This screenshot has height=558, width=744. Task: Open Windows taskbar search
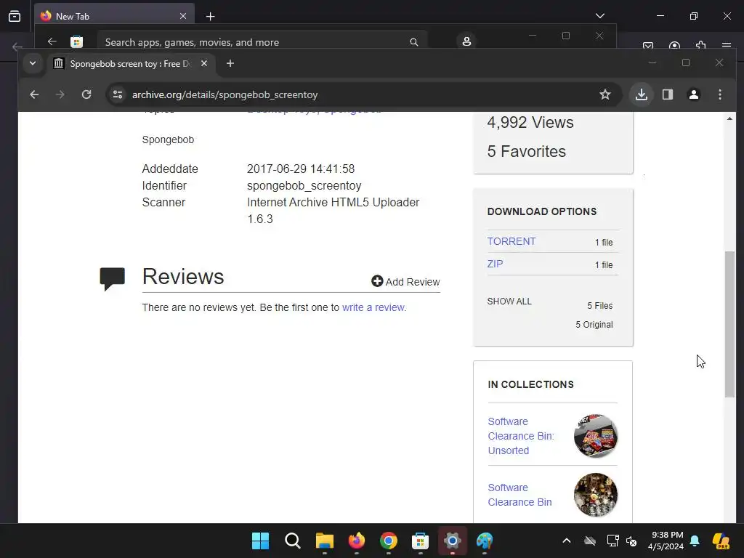(x=292, y=541)
